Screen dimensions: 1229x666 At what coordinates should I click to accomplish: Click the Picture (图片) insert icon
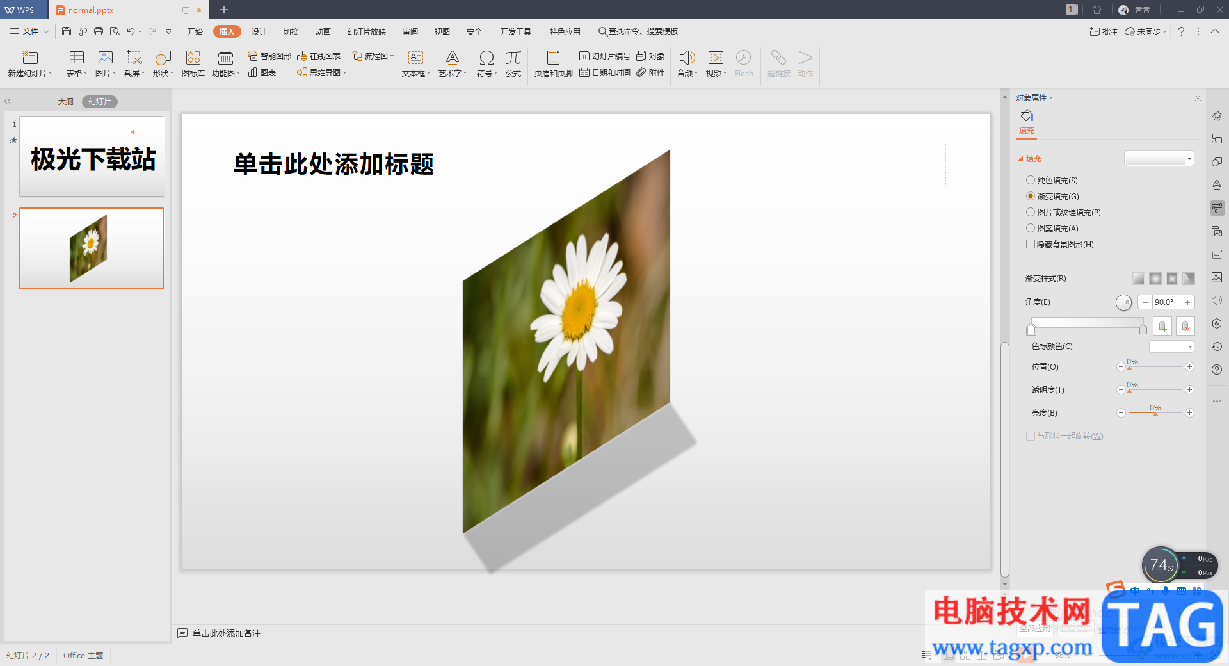coord(106,58)
